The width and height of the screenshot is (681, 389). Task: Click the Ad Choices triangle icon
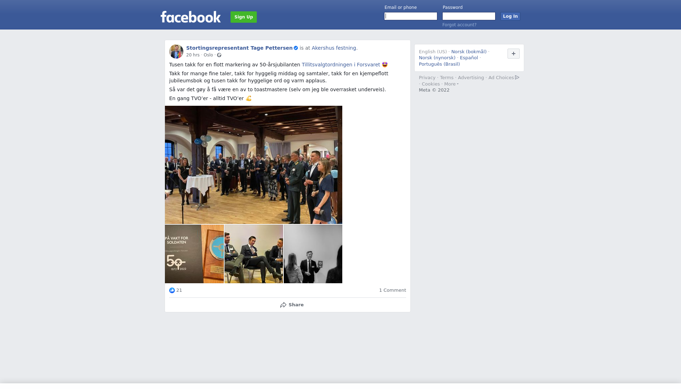[x=517, y=77]
